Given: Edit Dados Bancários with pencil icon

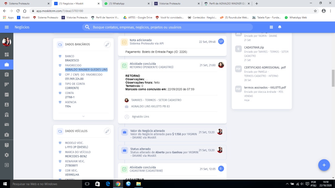Looking at the screenshot, I should tap(107, 44).
